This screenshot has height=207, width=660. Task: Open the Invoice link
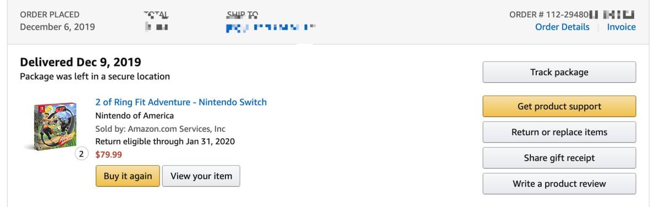point(621,27)
